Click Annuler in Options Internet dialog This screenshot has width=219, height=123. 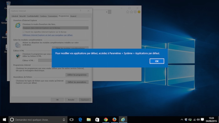coord(71,100)
